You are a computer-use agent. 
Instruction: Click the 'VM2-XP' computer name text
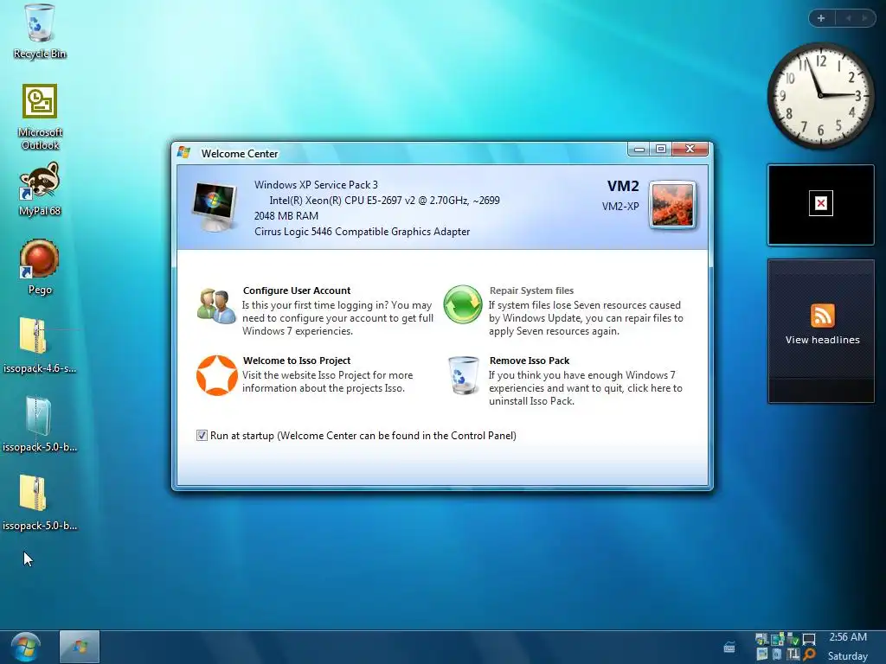pos(620,206)
